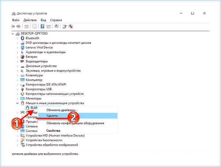Select the Клавиатуры keyboard icon
This screenshot has width=221, height=167.
[22, 75]
